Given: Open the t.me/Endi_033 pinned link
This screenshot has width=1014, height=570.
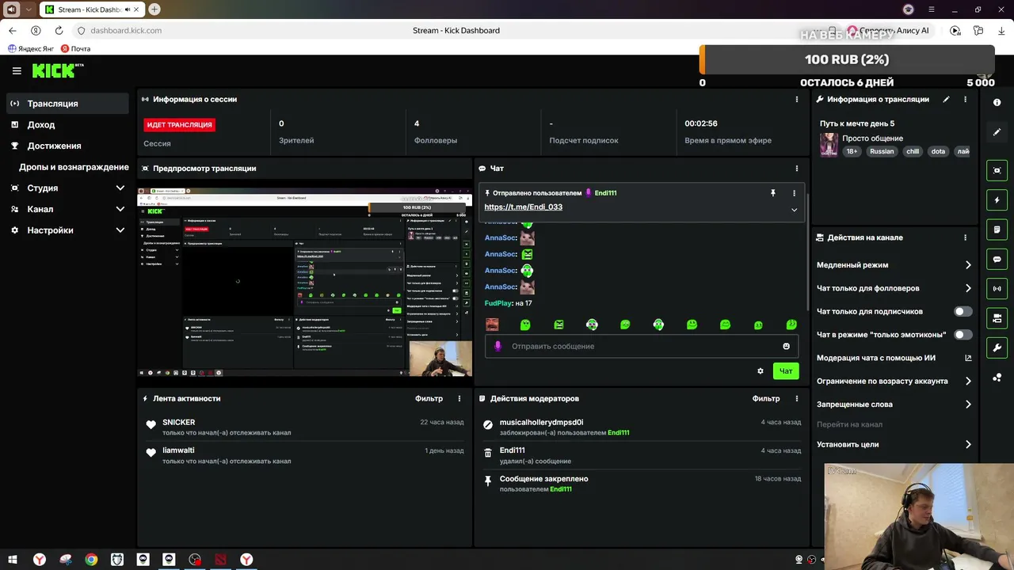Looking at the screenshot, I should tap(523, 207).
